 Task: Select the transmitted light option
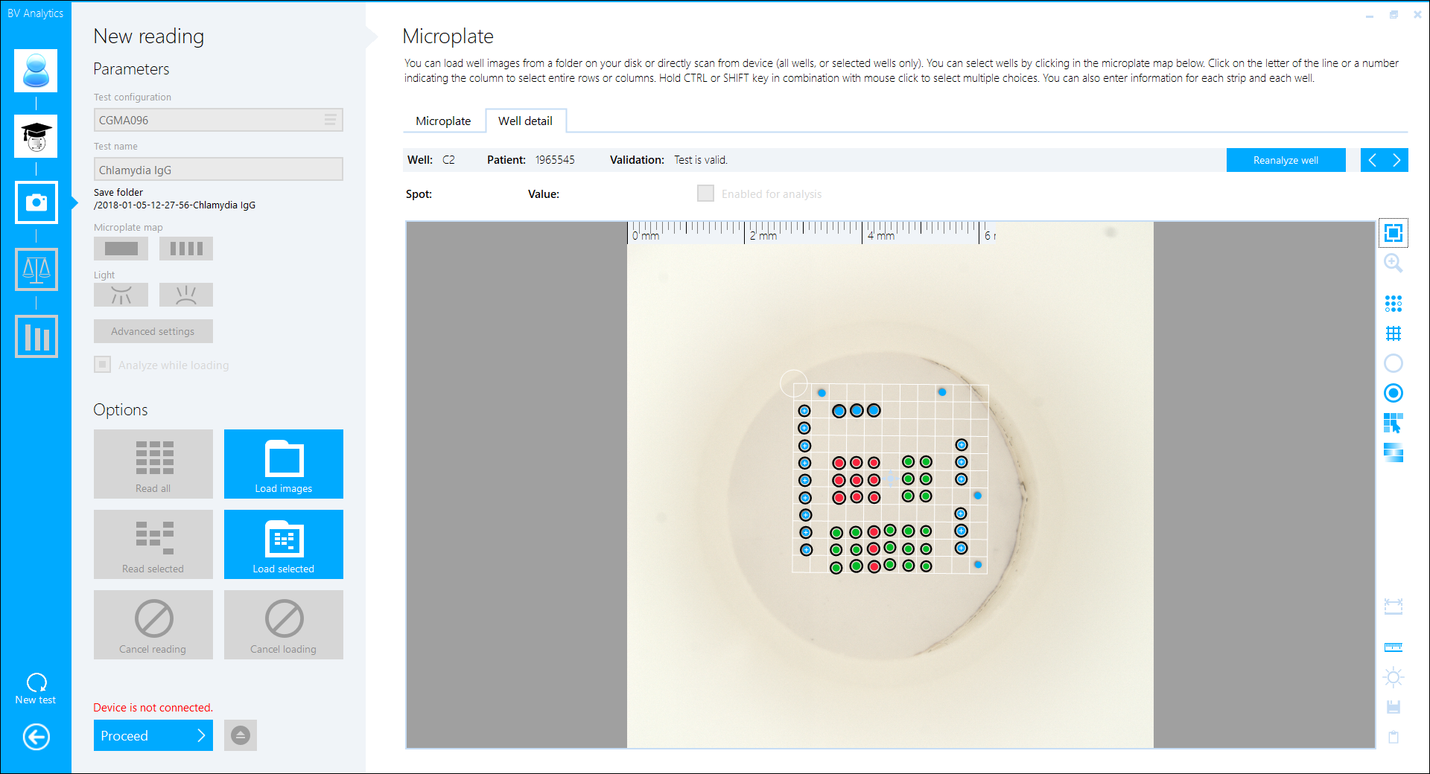186,294
